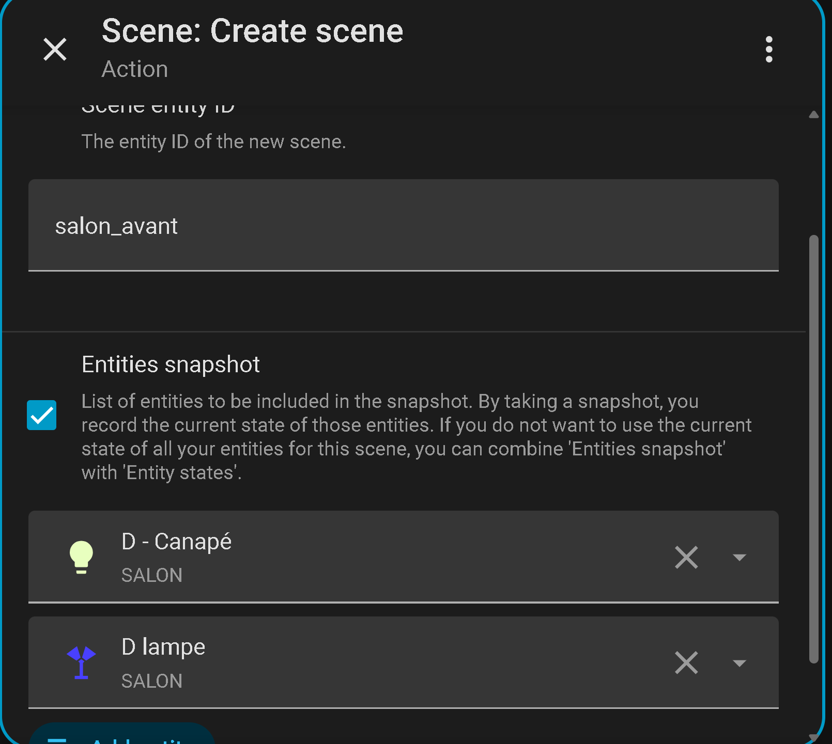Remove the D - Canapé entity with its X

click(686, 557)
